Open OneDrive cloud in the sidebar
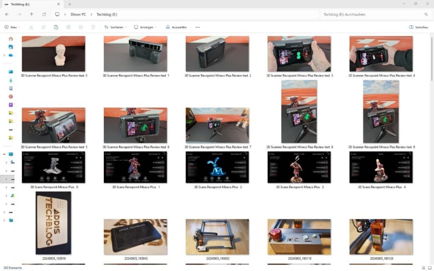 tap(11, 55)
